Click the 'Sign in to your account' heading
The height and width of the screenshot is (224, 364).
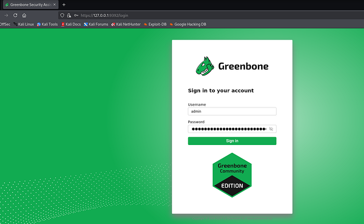[x=221, y=90]
